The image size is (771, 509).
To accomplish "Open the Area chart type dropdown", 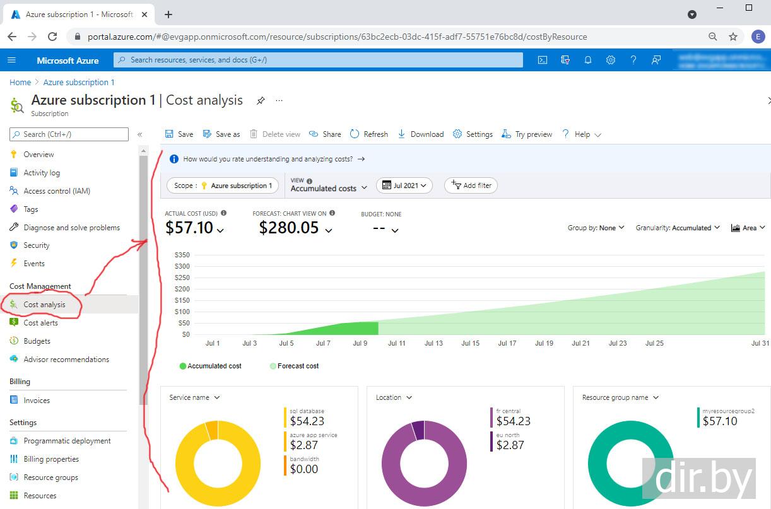I will pyautogui.click(x=748, y=228).
